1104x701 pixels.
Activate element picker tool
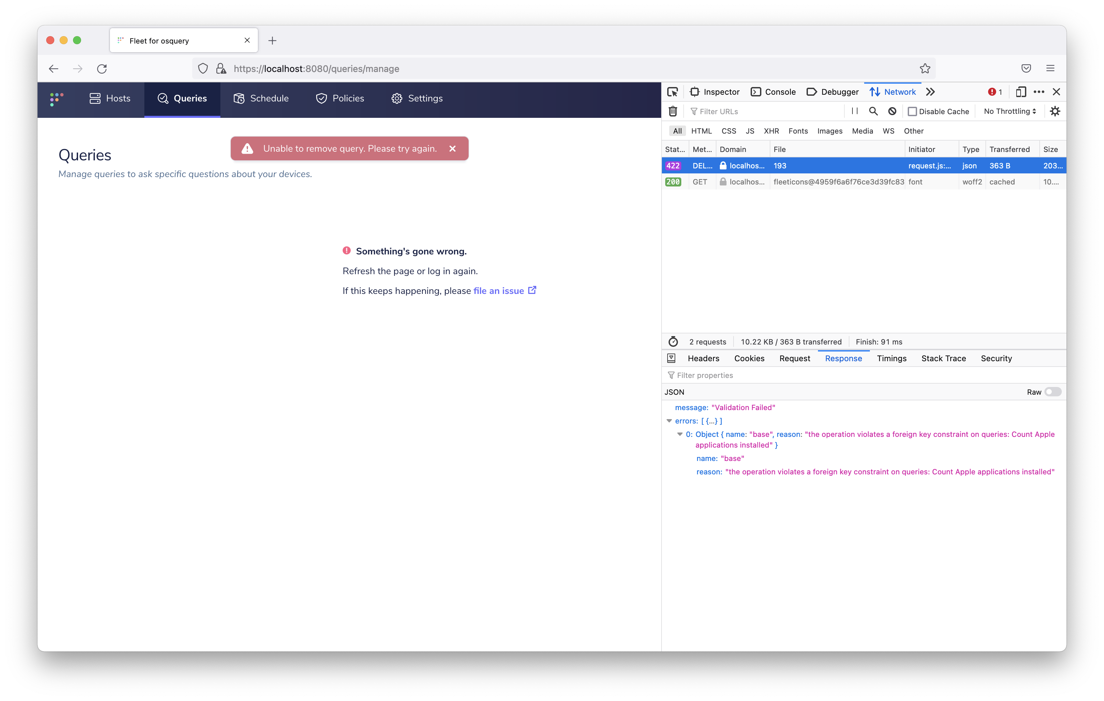[x=673, y=92]
